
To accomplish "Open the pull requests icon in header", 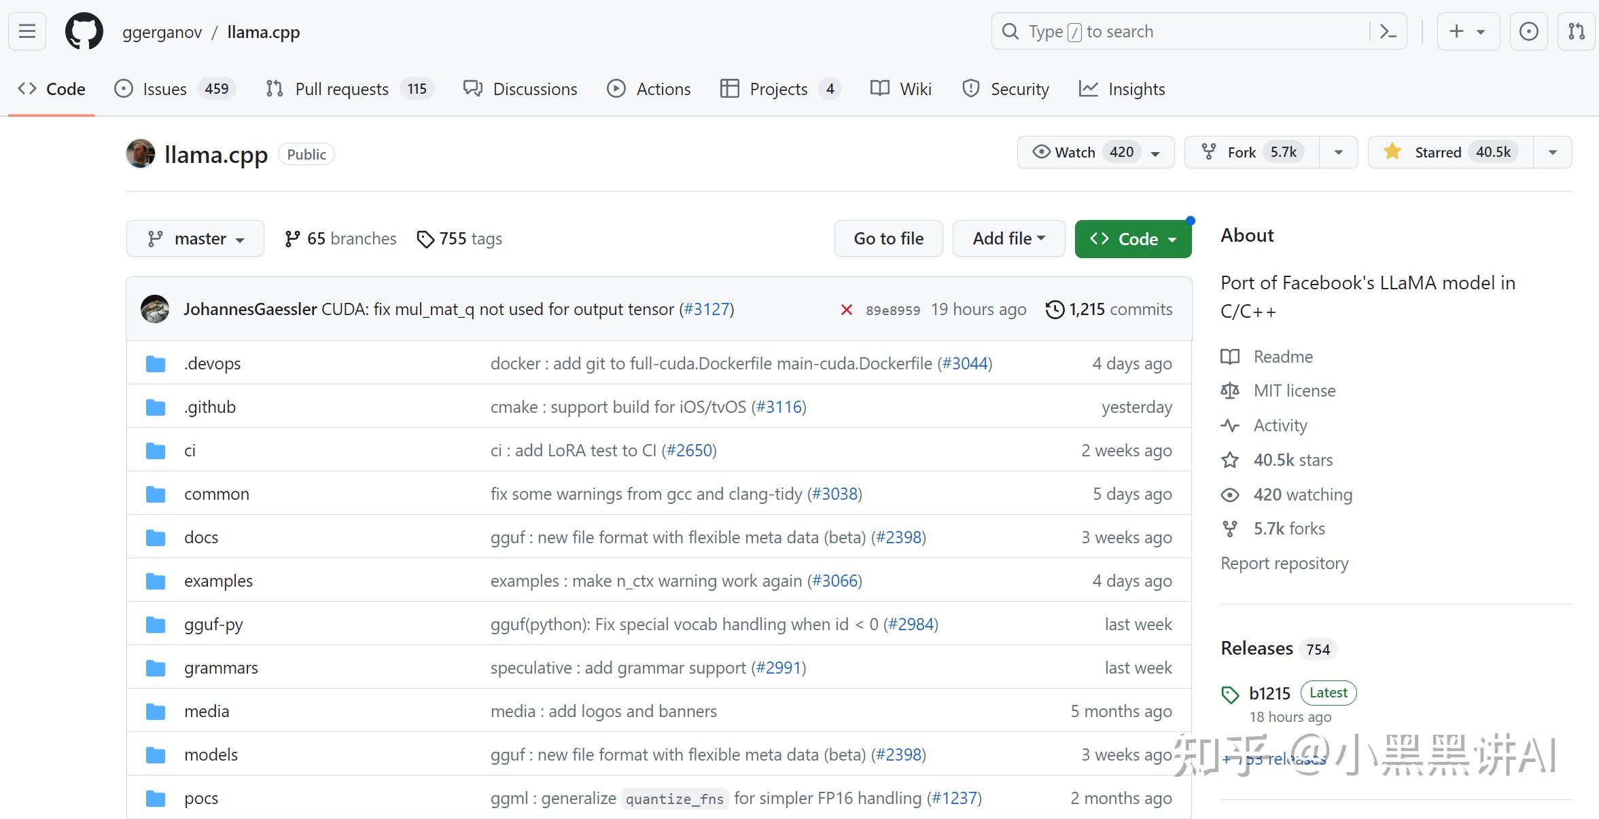I will tap(1576, 31).
